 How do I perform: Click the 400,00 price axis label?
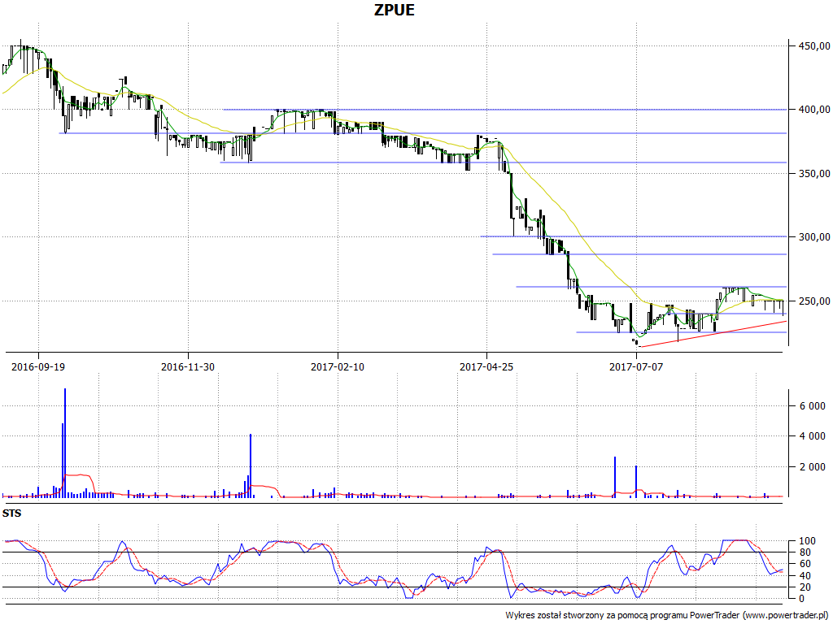(813, 110)
